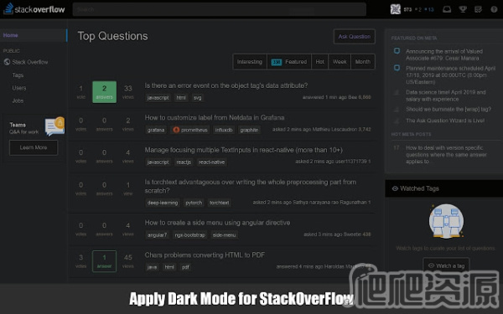Screen dimensions: 503x314
Task: Open the Planned maintenance announcement
Action: (x=450, y=75)
